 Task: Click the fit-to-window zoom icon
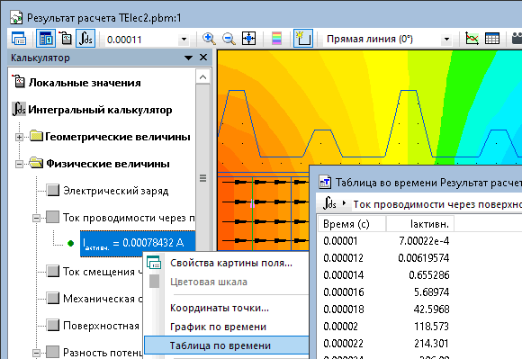[x=248, y=39]
